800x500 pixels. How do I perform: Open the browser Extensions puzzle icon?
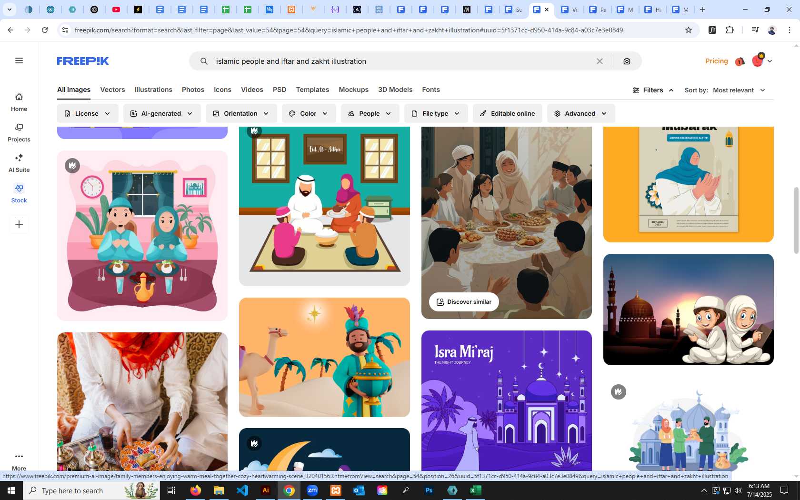click(730, 30)
